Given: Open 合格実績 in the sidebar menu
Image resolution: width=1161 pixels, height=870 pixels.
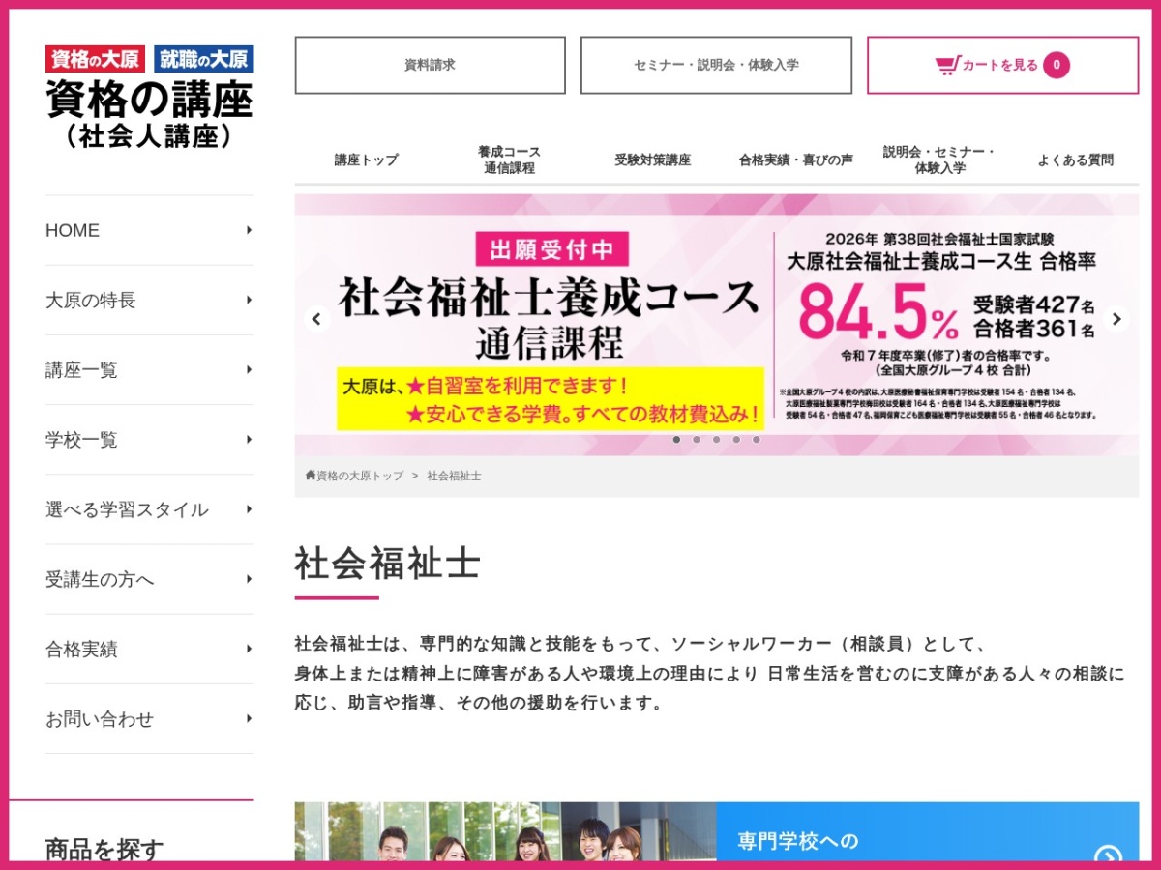Looking at the screenshot, I should 150,649.
